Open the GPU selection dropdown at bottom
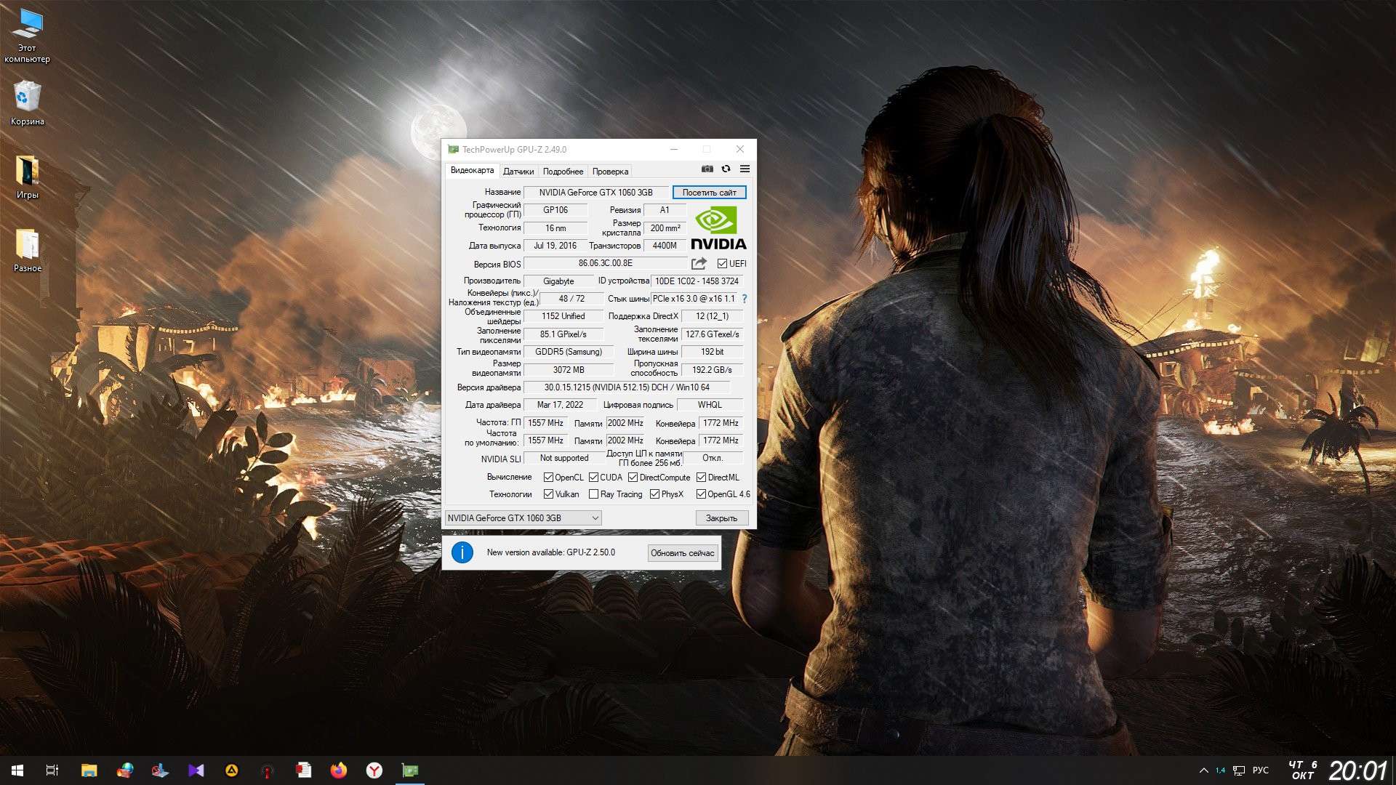 (523, 518)
